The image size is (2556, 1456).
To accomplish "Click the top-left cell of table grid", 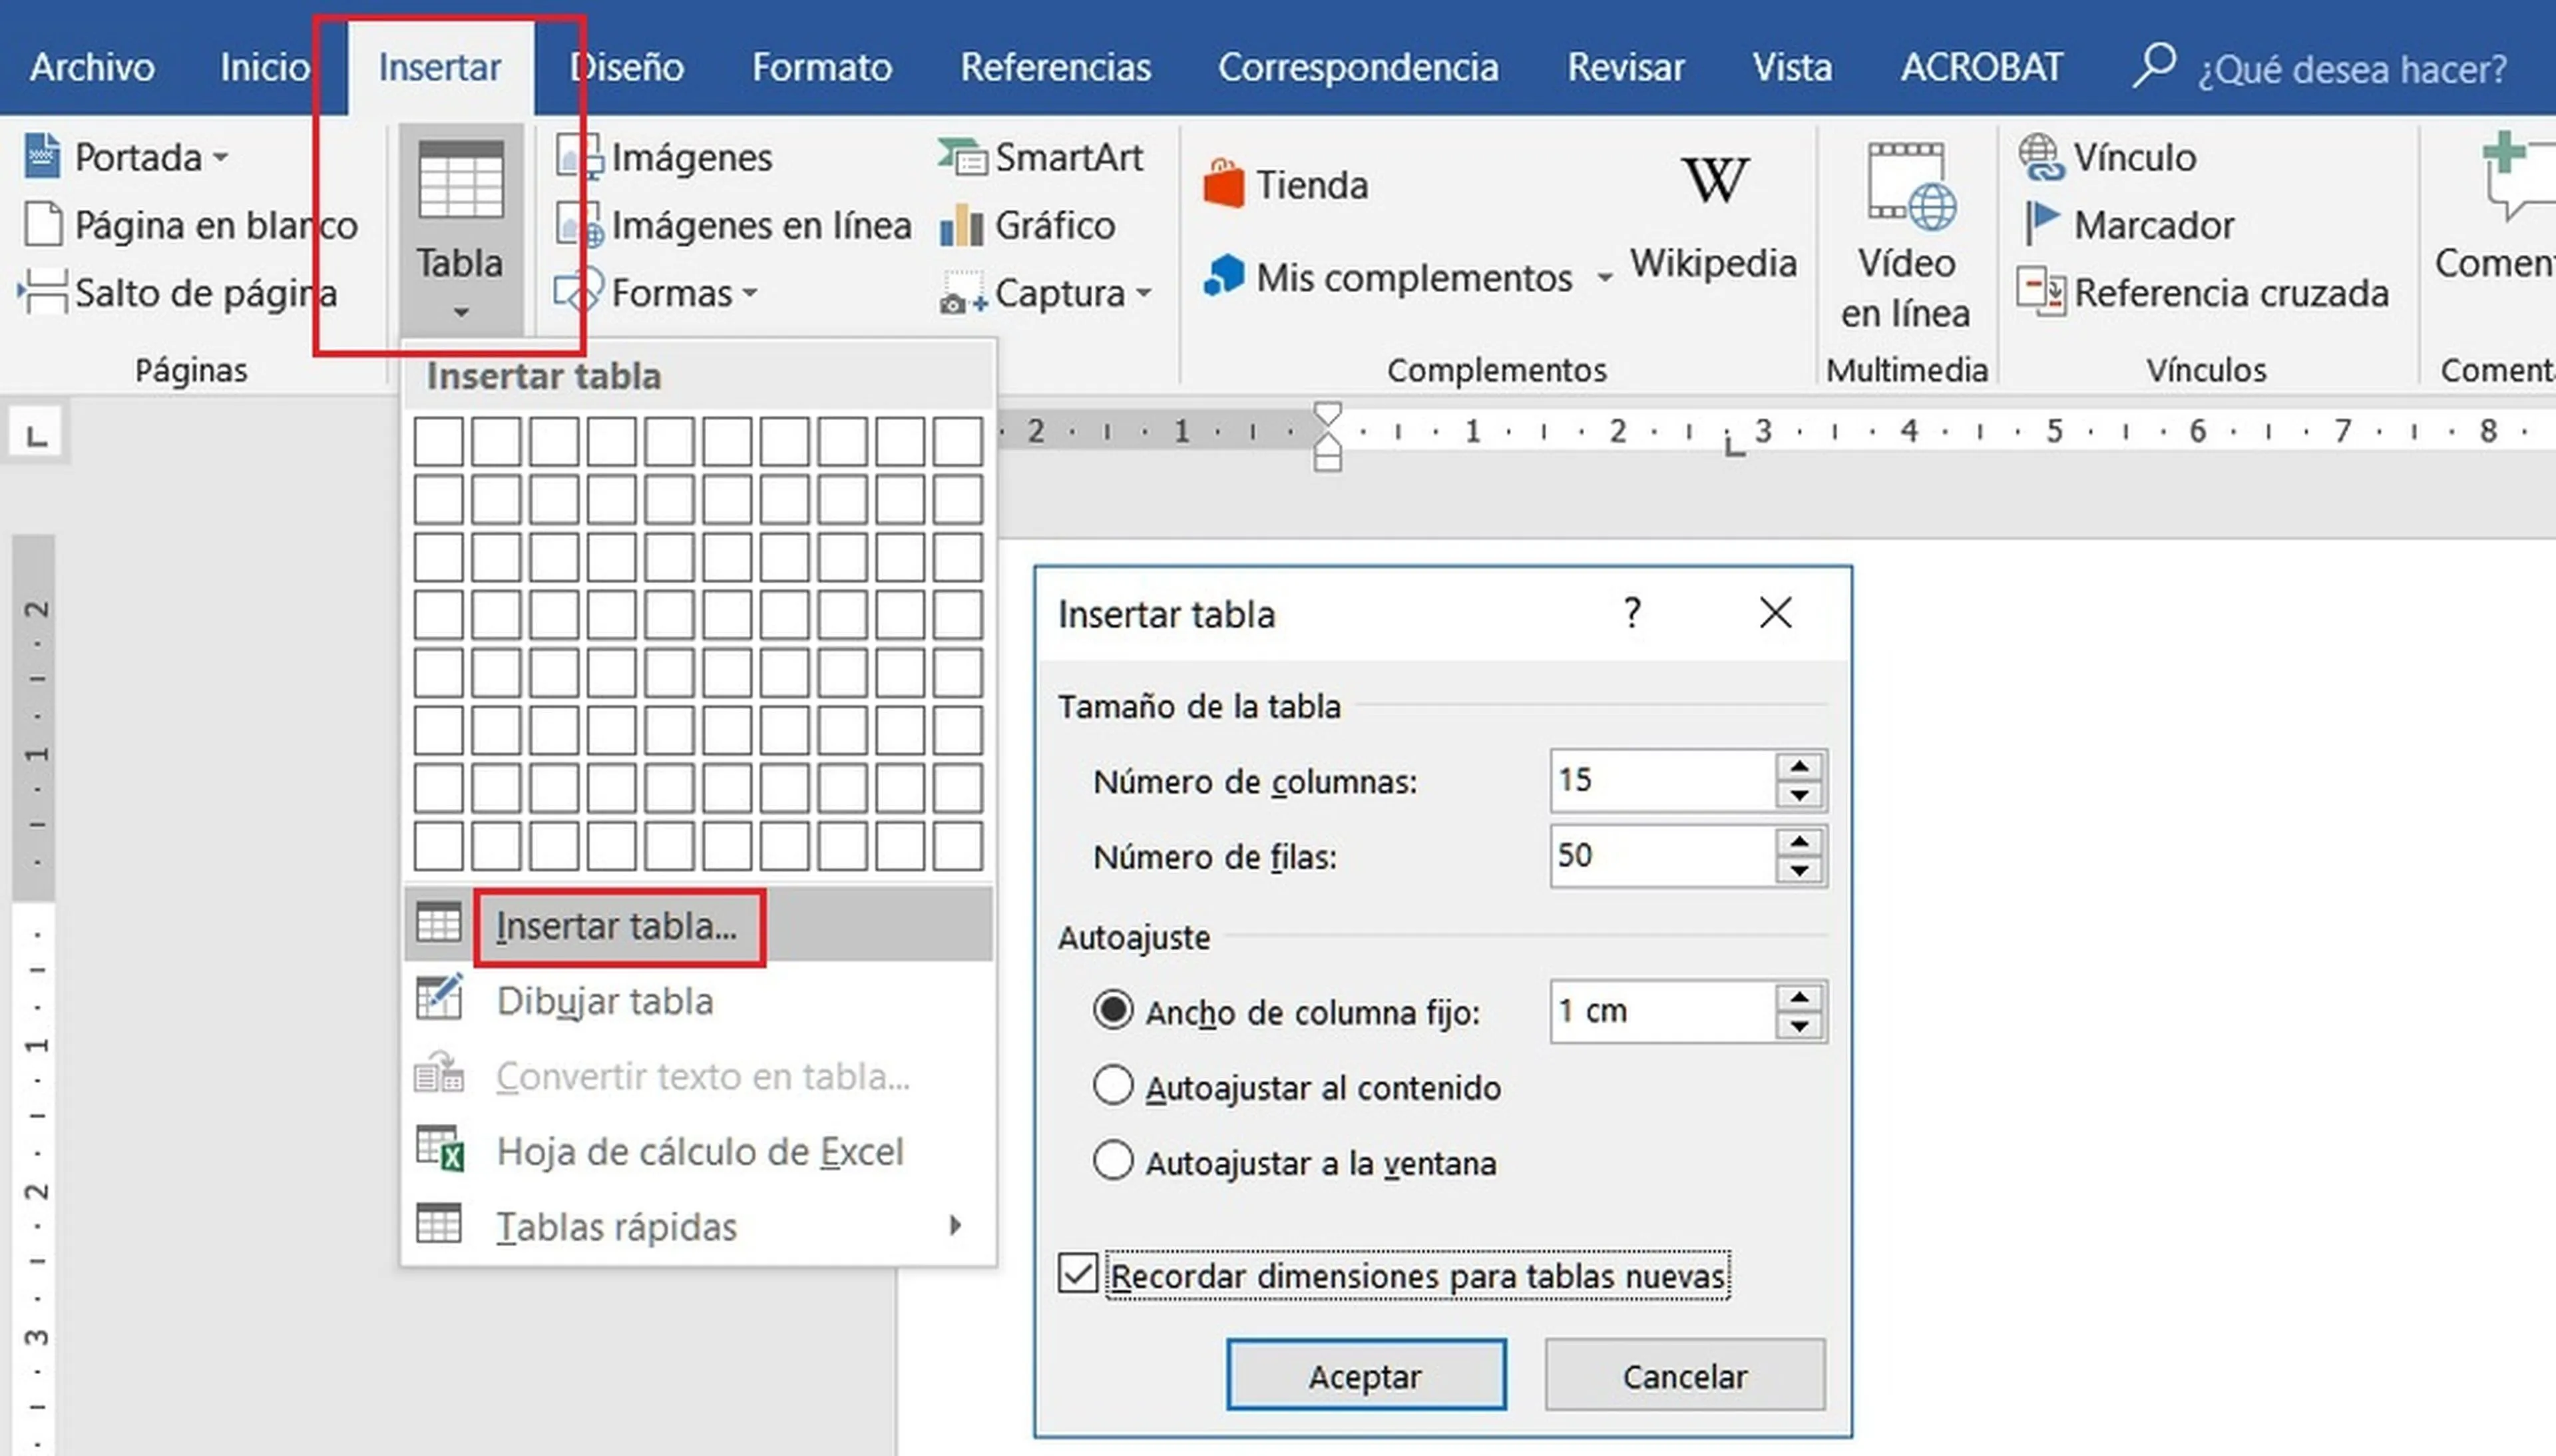I will coord(438,441).
